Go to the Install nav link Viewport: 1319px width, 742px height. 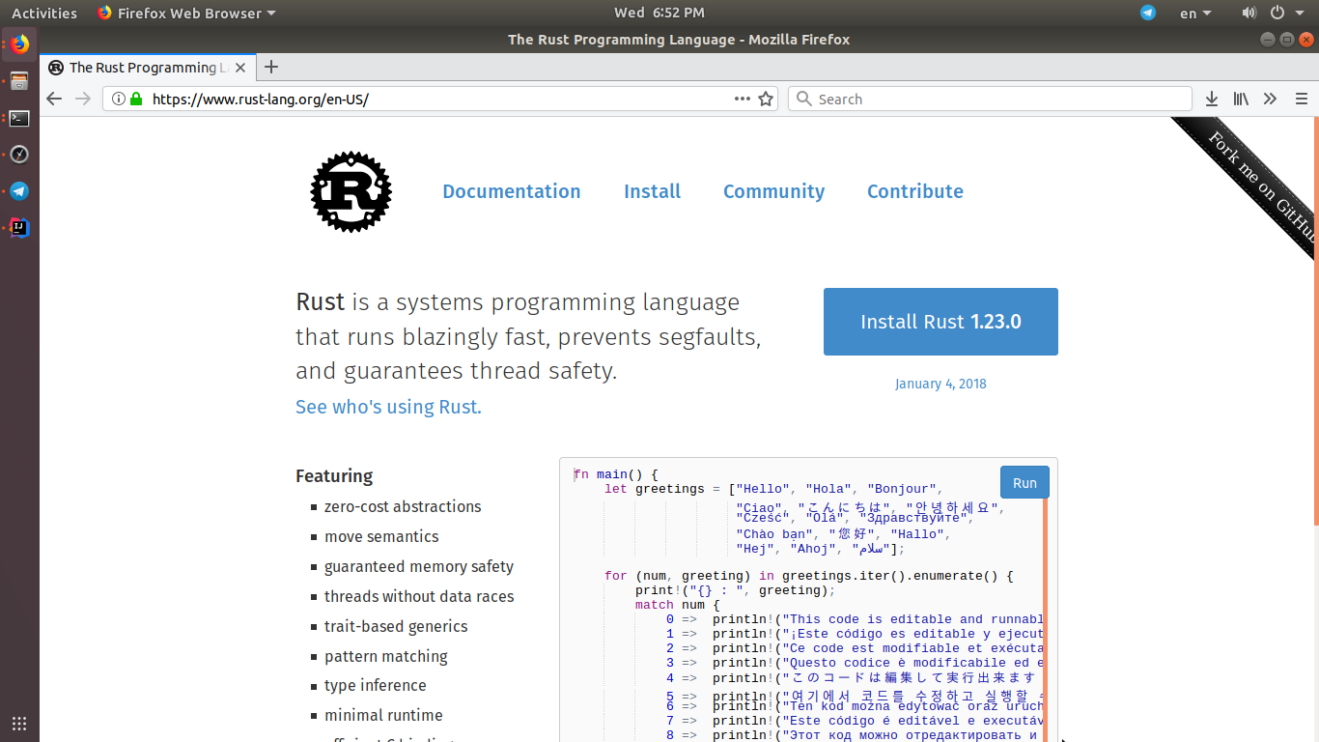pyautogui.click(x=652, y=191)
